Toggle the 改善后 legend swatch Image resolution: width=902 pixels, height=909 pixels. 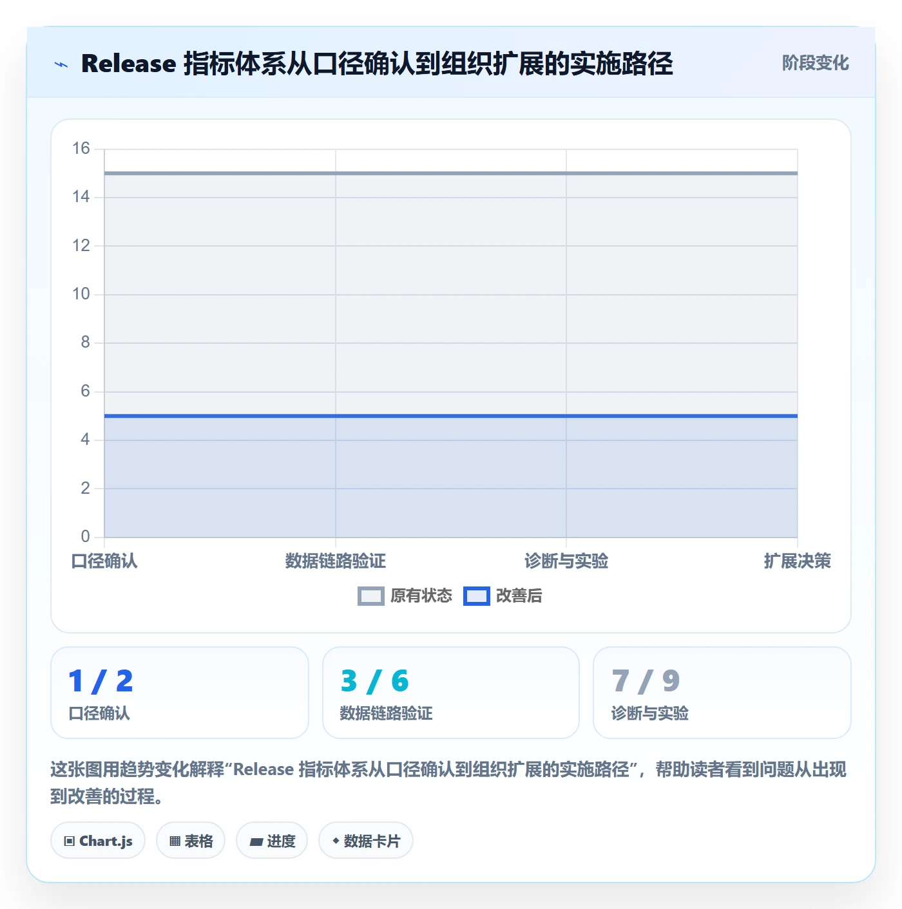pos(476,596)
